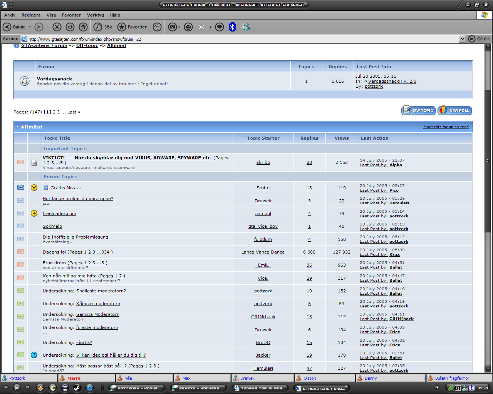Open the Discuss speech-bubble toolbar icon

(x=220, y=27)
